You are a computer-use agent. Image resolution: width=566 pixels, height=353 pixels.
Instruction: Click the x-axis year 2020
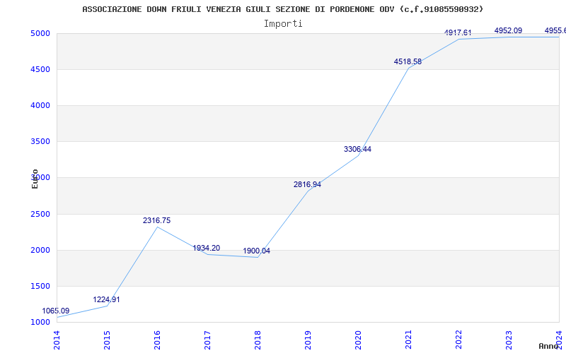click(358, 340)
